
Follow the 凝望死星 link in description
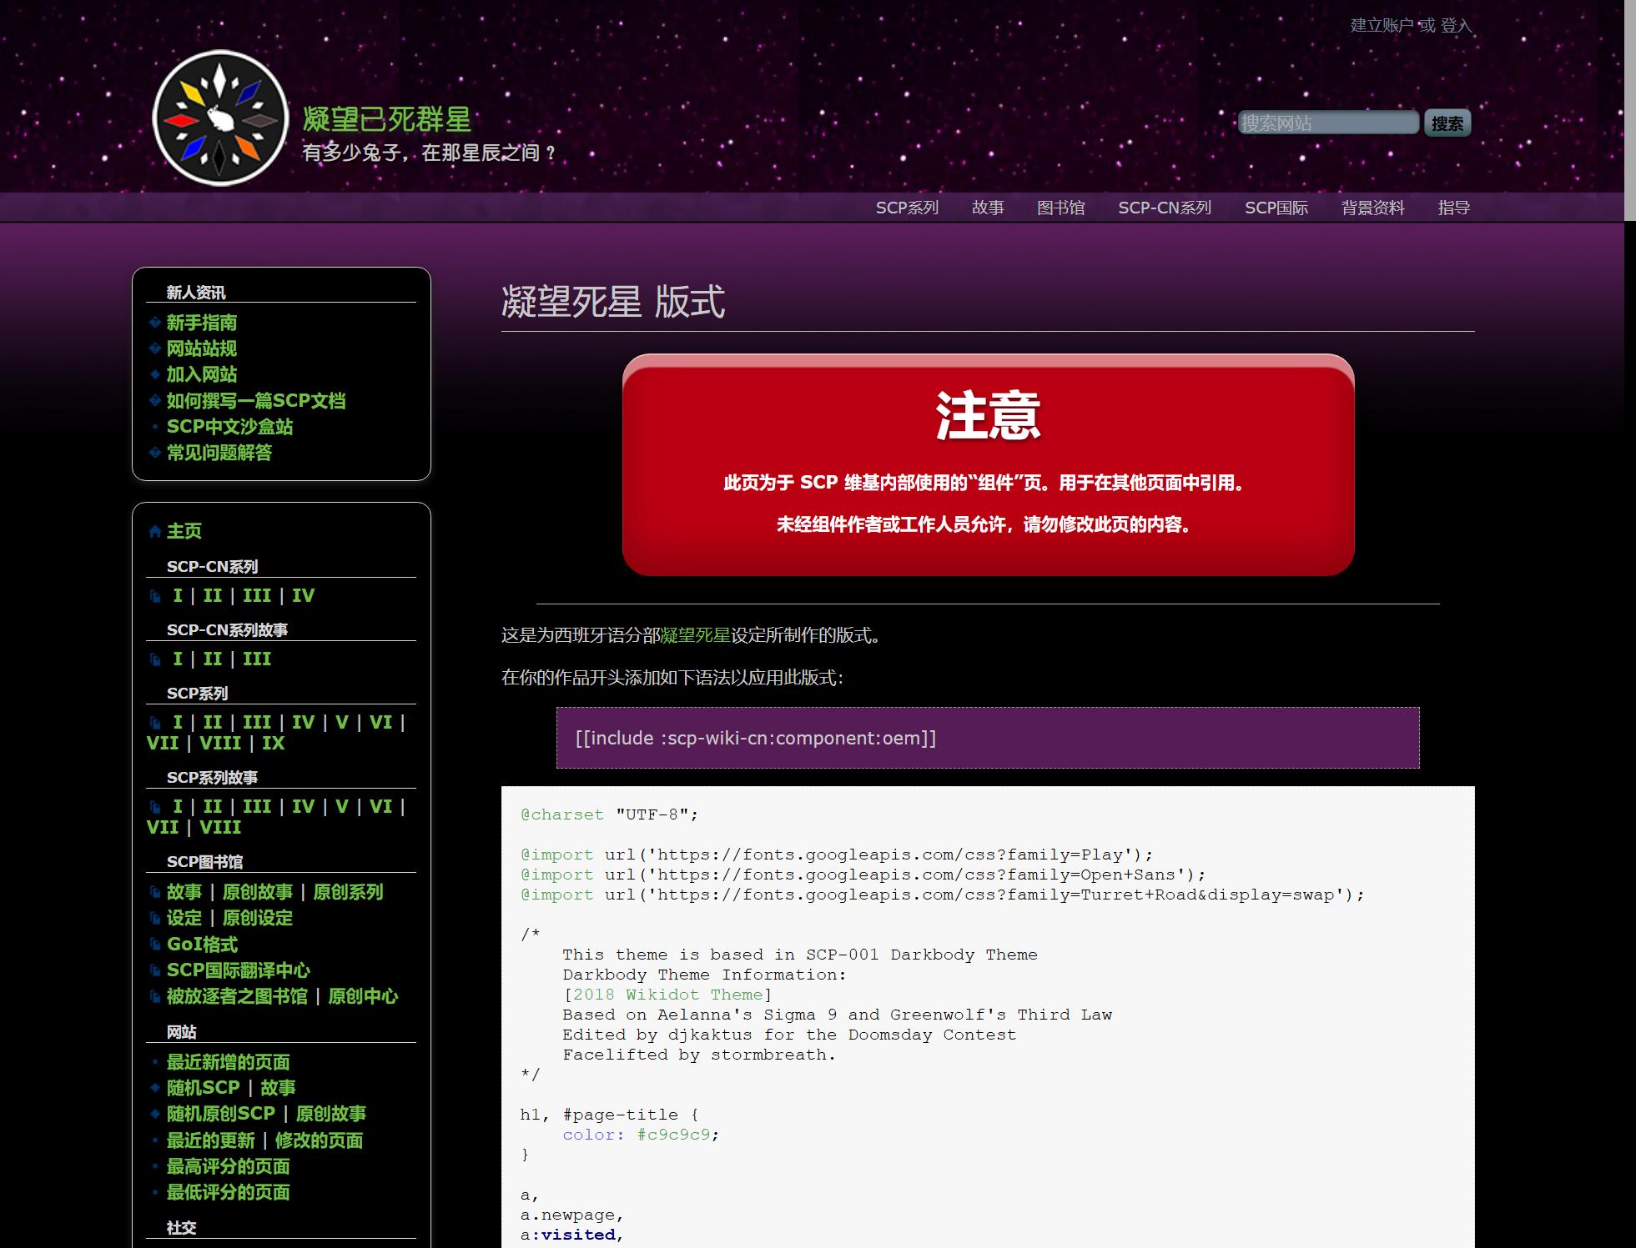pyautogui.click(x=695, y=635)
